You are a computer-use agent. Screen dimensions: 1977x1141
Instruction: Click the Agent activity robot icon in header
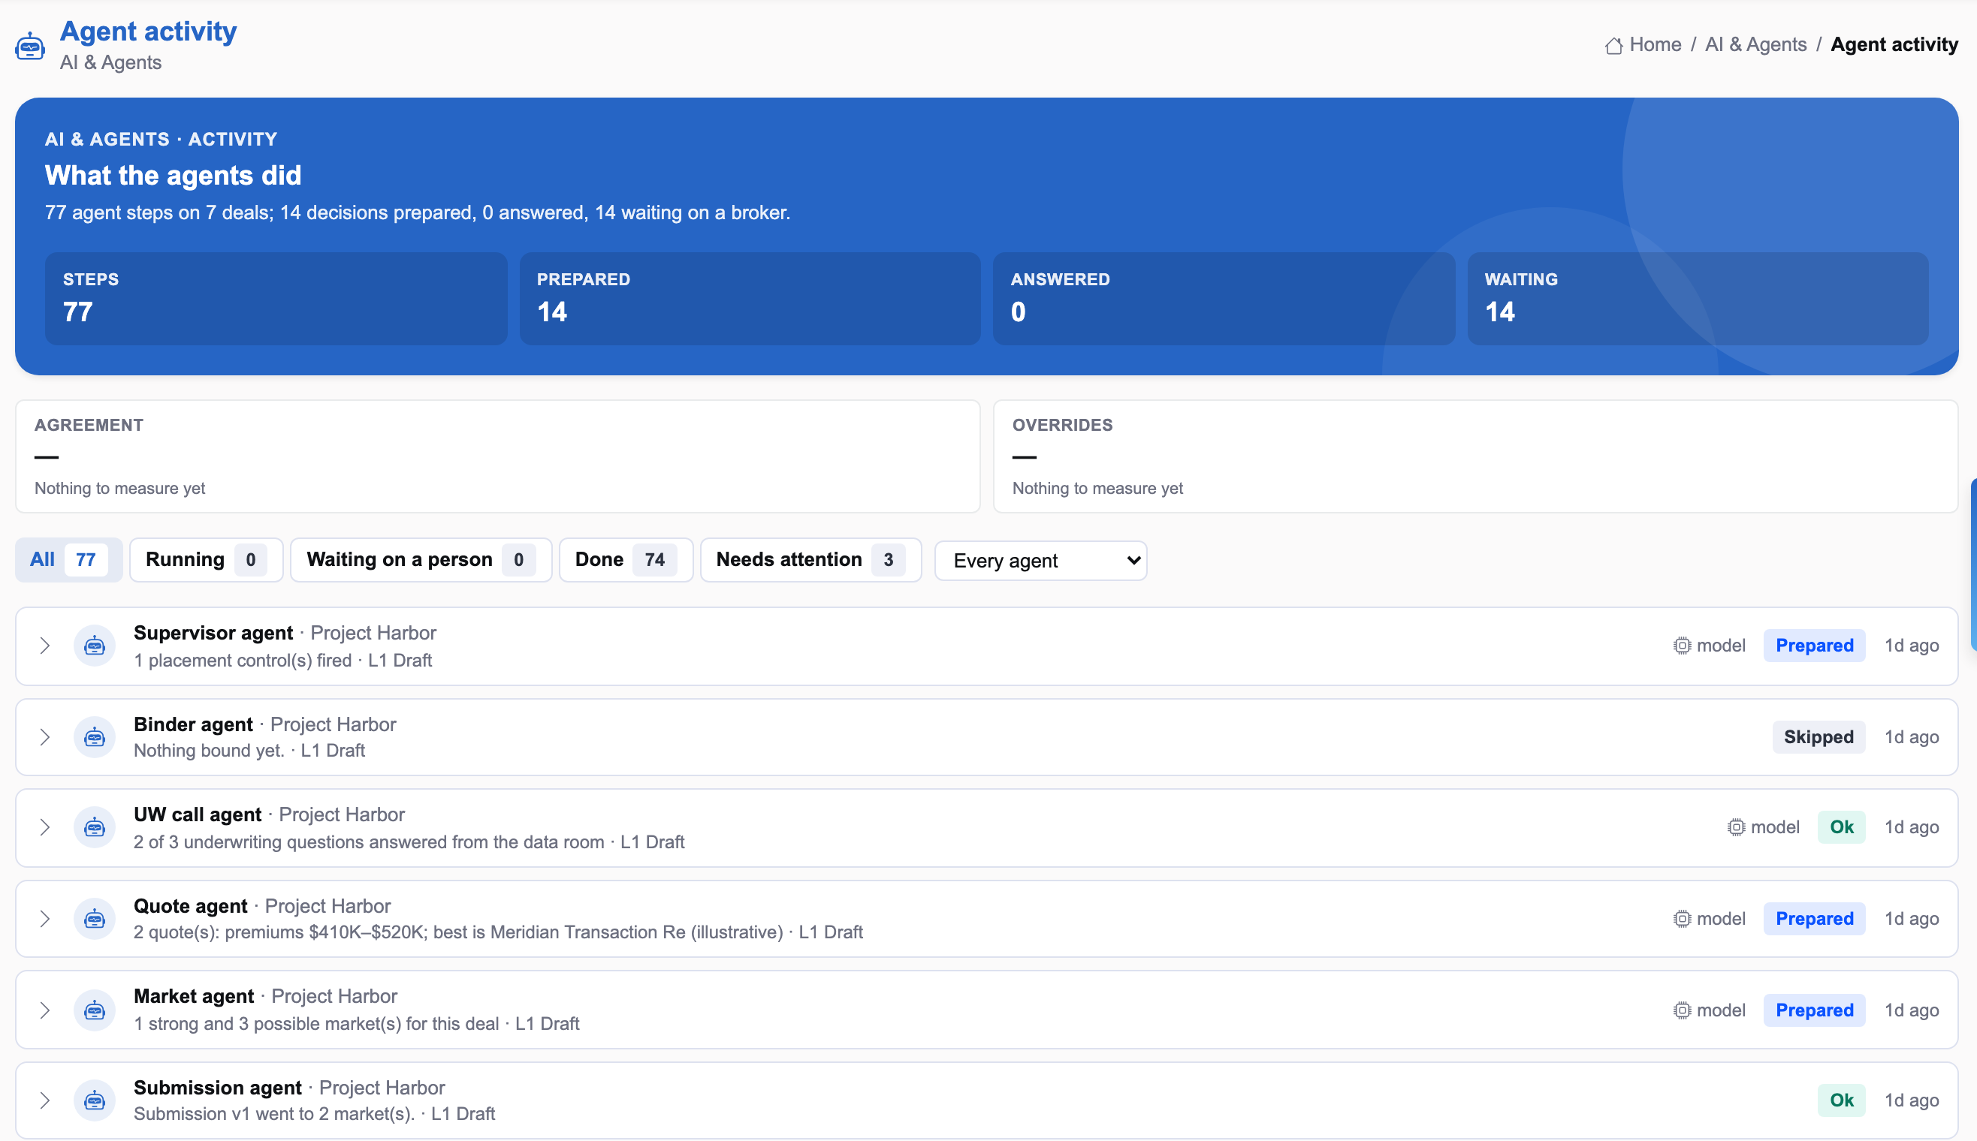tap(30, 47)
